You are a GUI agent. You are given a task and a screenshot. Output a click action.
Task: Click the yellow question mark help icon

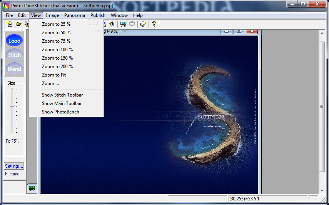tap(154, 24)
